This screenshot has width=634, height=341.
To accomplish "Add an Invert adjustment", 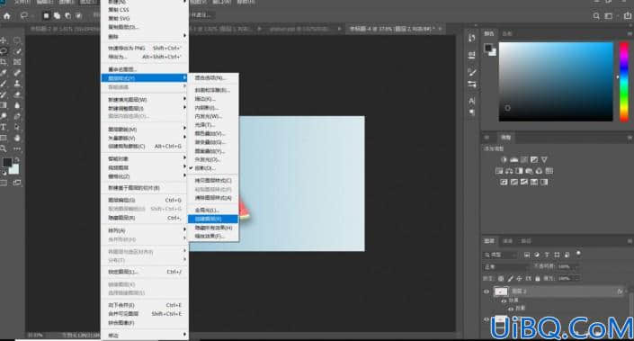I will pyautogui.click(x=504, y=182).
